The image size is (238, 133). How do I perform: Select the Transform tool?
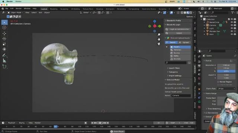point(4,49)
